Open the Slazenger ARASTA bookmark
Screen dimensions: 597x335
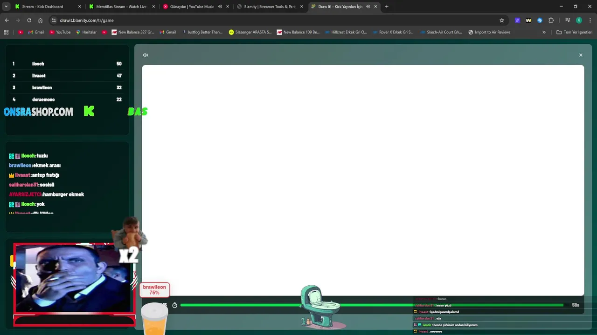coord(250,32)
